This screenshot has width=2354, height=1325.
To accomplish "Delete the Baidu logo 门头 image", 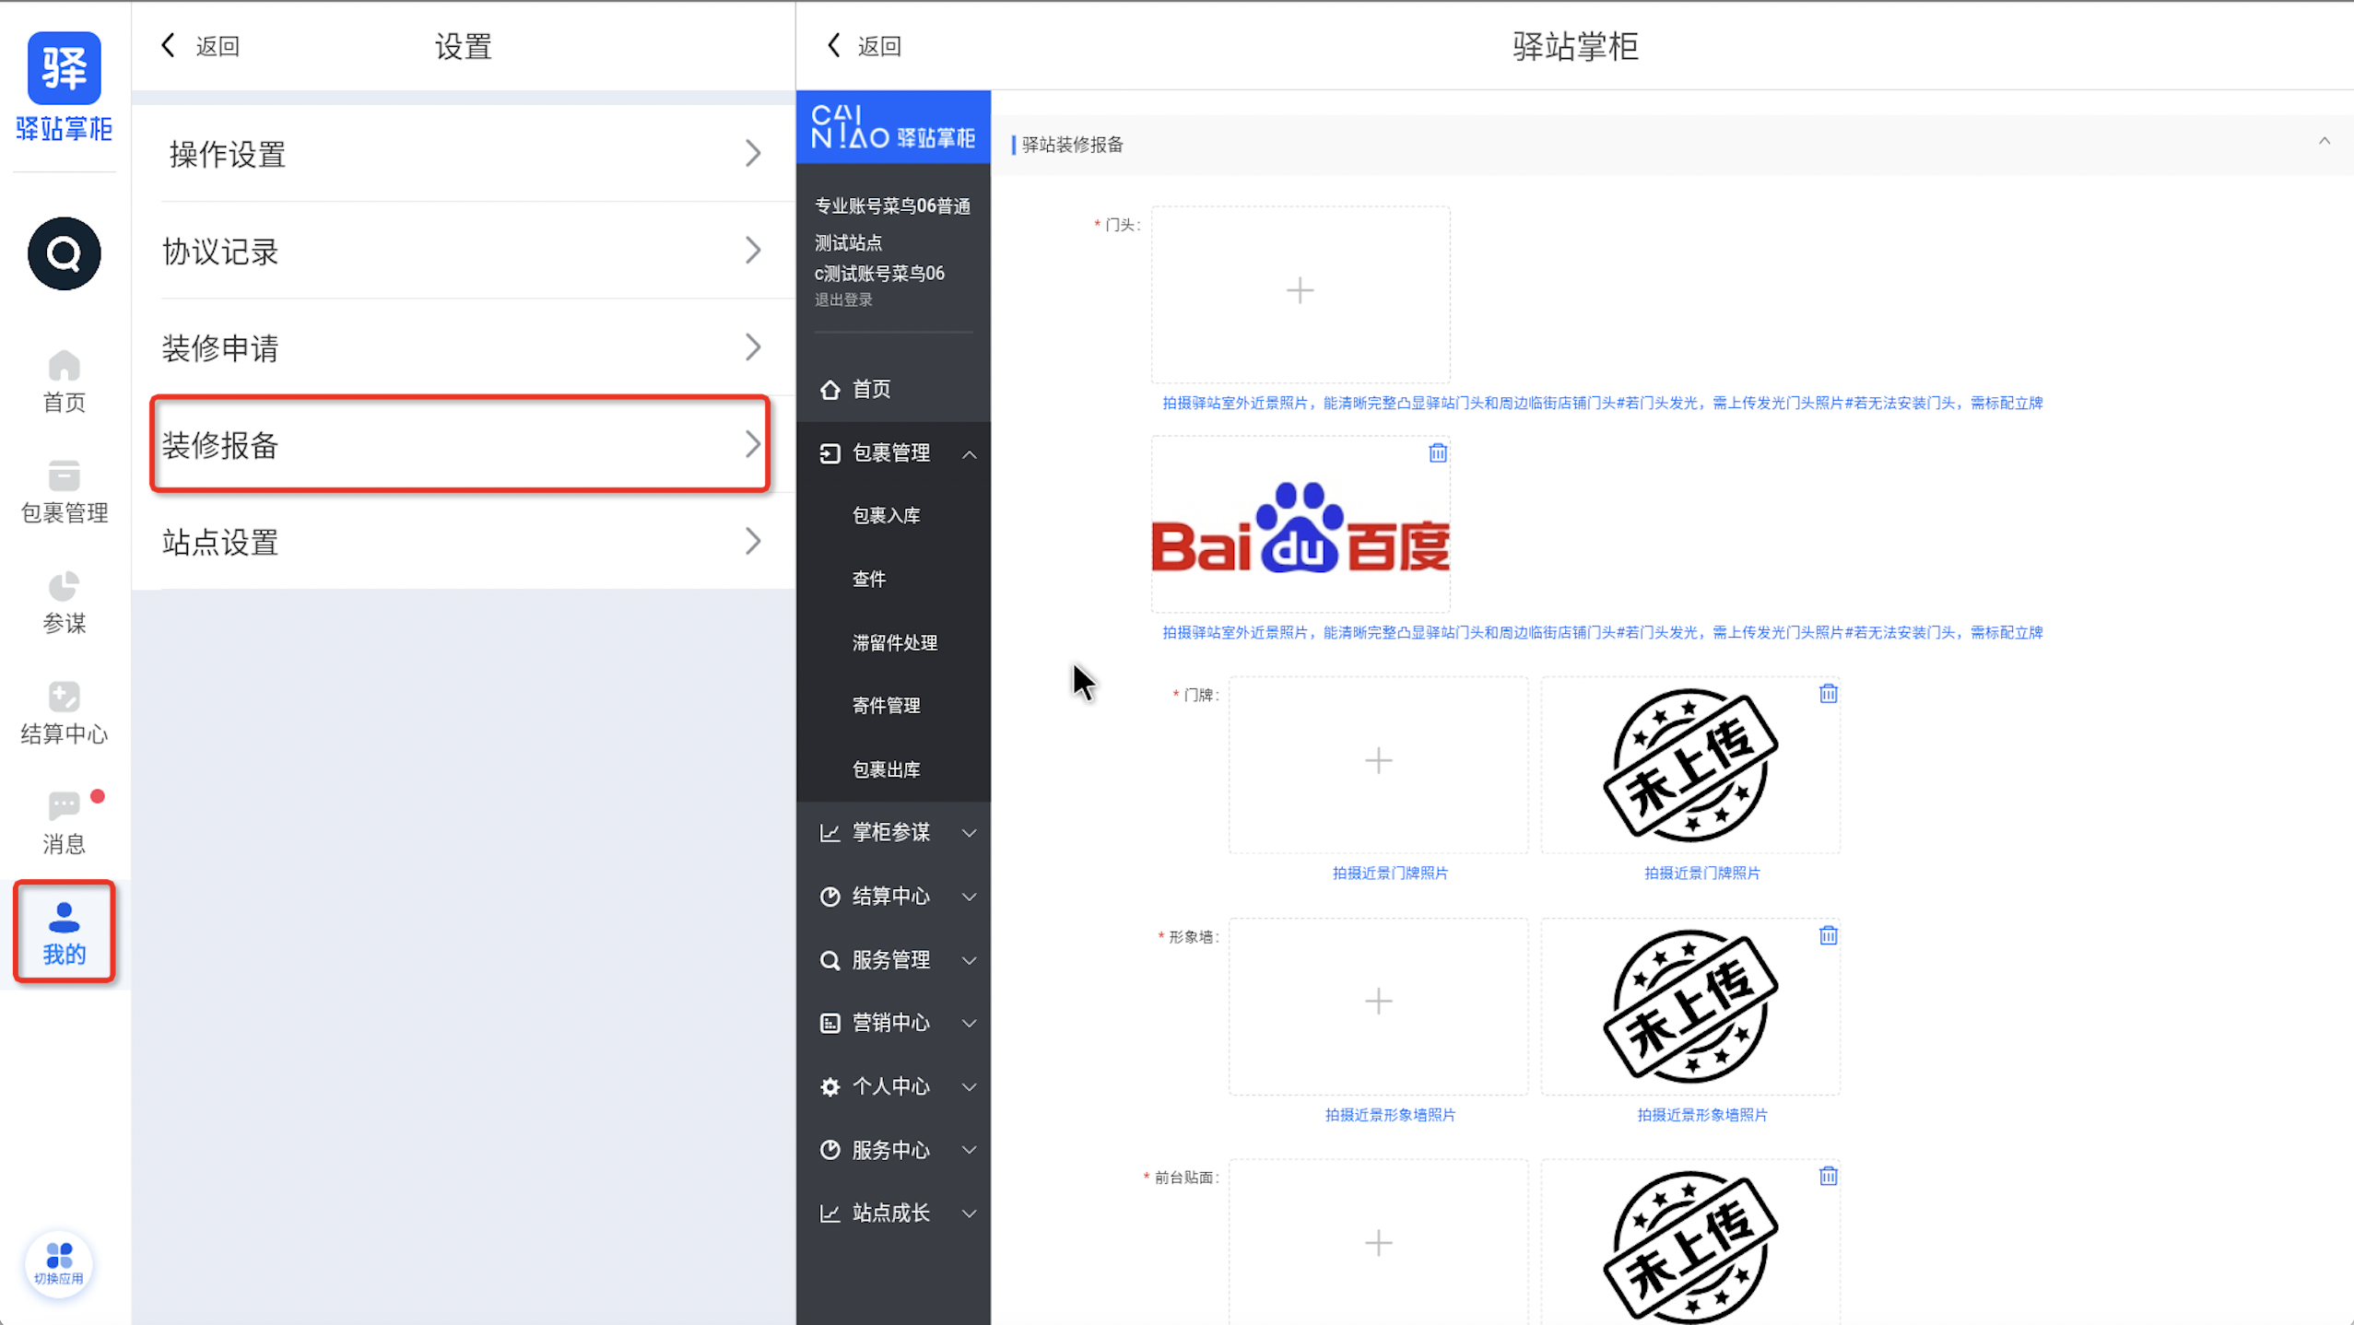I will tap(1438, 452).
